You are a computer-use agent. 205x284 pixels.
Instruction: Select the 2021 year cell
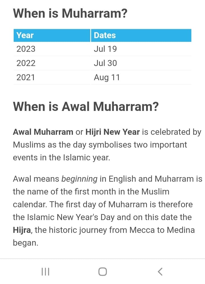[52, 77]
